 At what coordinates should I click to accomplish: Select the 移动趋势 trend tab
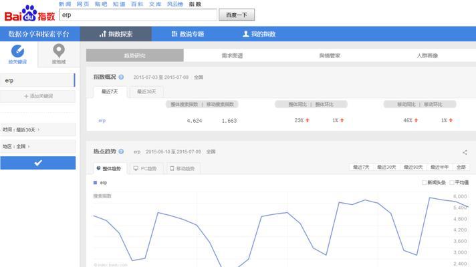coord(183,168)
